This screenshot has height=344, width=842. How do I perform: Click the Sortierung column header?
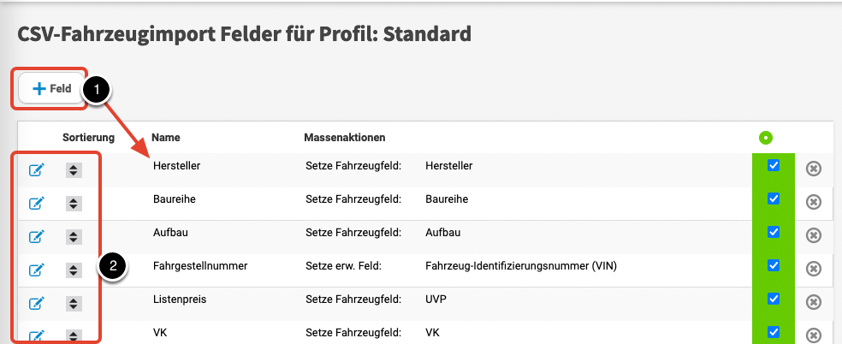[88, 137]
